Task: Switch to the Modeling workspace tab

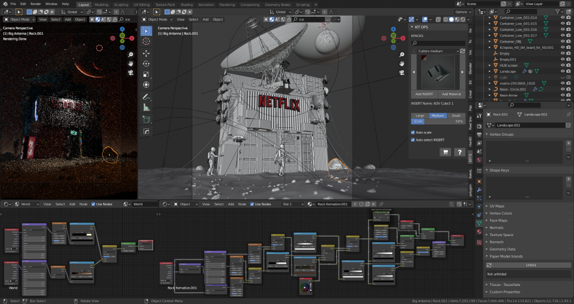Action: 101,4
